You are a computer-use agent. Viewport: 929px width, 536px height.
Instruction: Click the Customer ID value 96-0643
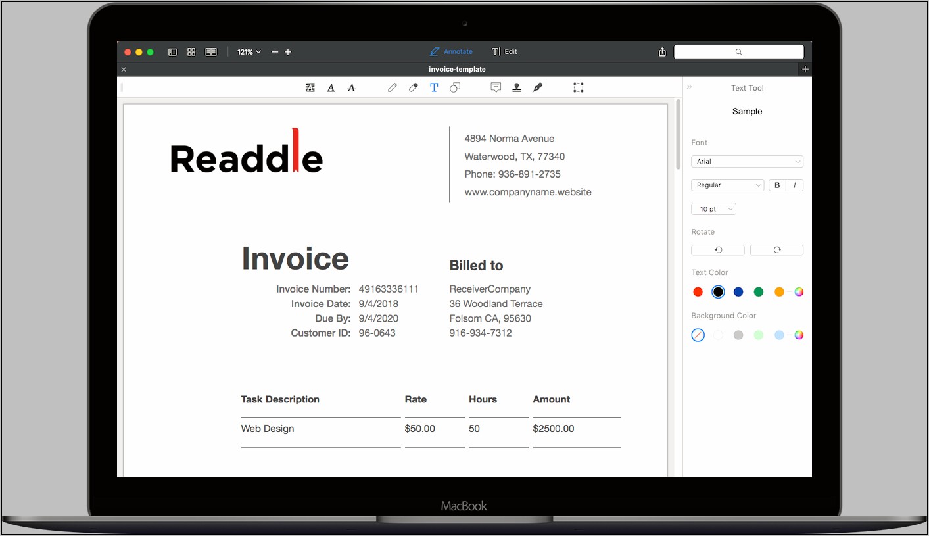[377, 333]
